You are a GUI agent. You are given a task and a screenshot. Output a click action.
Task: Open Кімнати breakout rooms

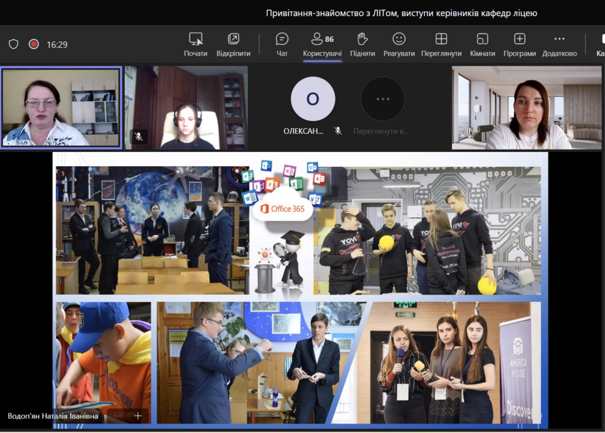(482, 40)
